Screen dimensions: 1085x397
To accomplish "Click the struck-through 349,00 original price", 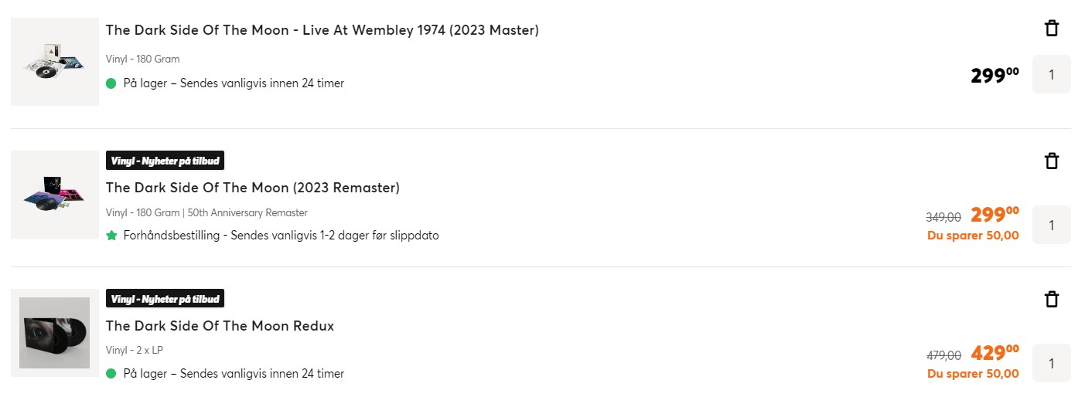I will tap(943, 218).
